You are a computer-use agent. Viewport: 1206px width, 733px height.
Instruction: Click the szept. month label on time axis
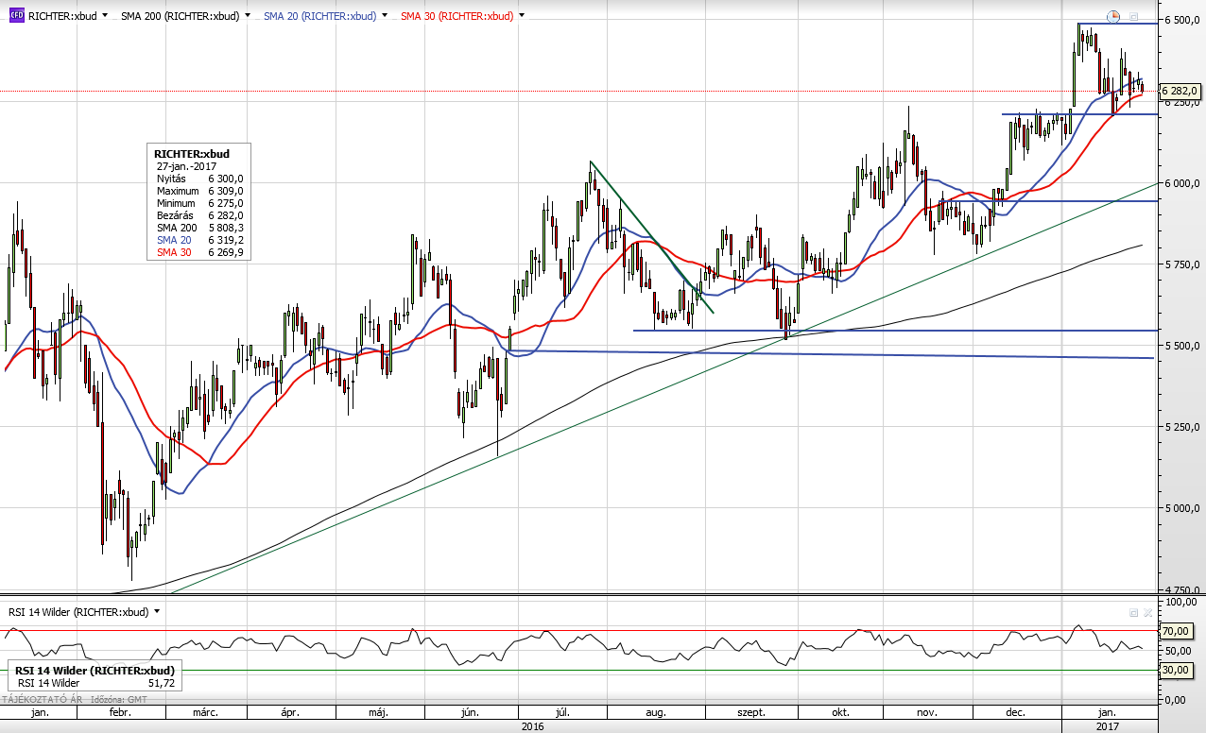[x=750, y=712]
